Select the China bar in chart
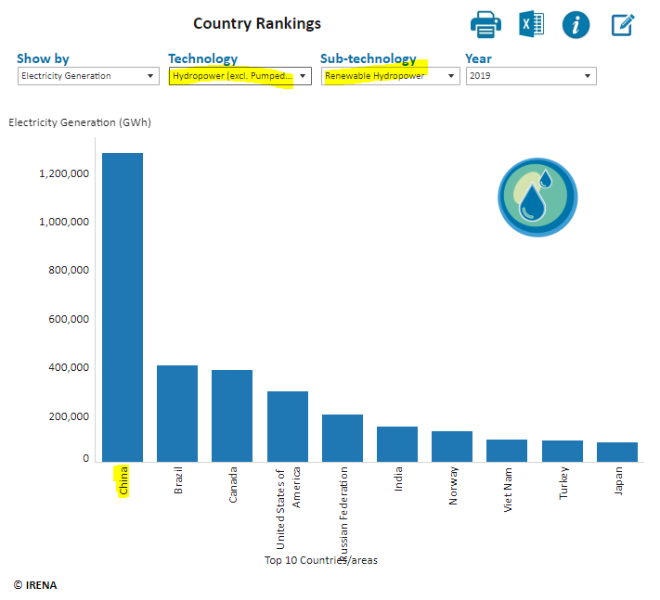This screenshot has width=660, height=600. pos(123,307)
